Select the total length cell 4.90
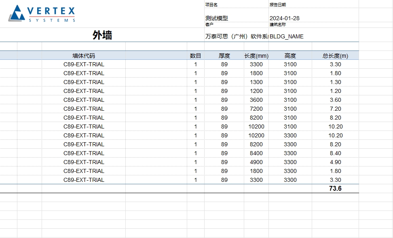Viewport: 393px width, 238px height. click(335, 162)
